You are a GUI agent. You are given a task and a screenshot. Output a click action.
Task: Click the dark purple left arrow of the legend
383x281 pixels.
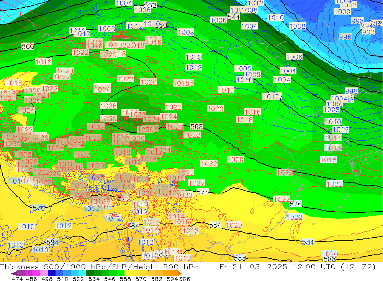pos(14,273)
